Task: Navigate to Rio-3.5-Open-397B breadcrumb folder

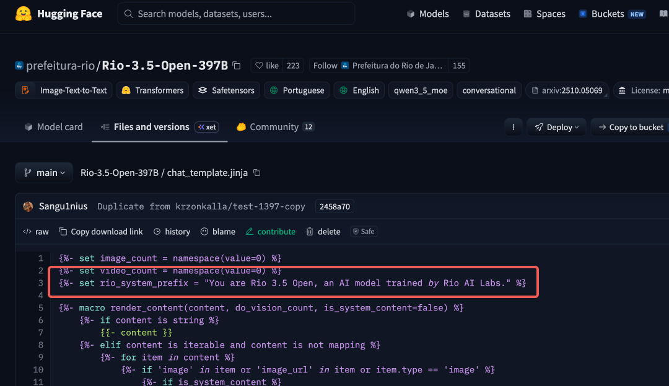Action: coord(120,173)
